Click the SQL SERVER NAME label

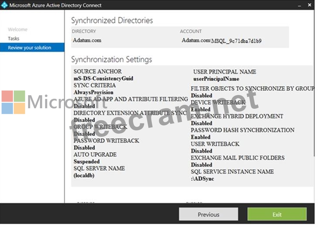click(x=99, y=168)
